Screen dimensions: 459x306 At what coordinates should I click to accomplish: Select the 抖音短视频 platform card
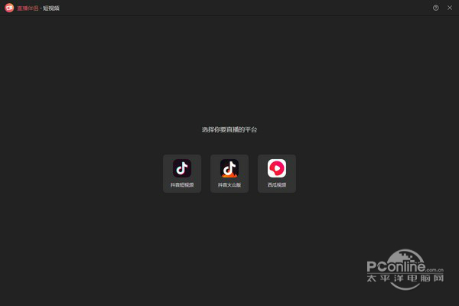[x=182, y=174]
